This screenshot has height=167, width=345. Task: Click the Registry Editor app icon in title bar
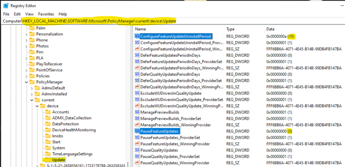click(x=6, y=5)
